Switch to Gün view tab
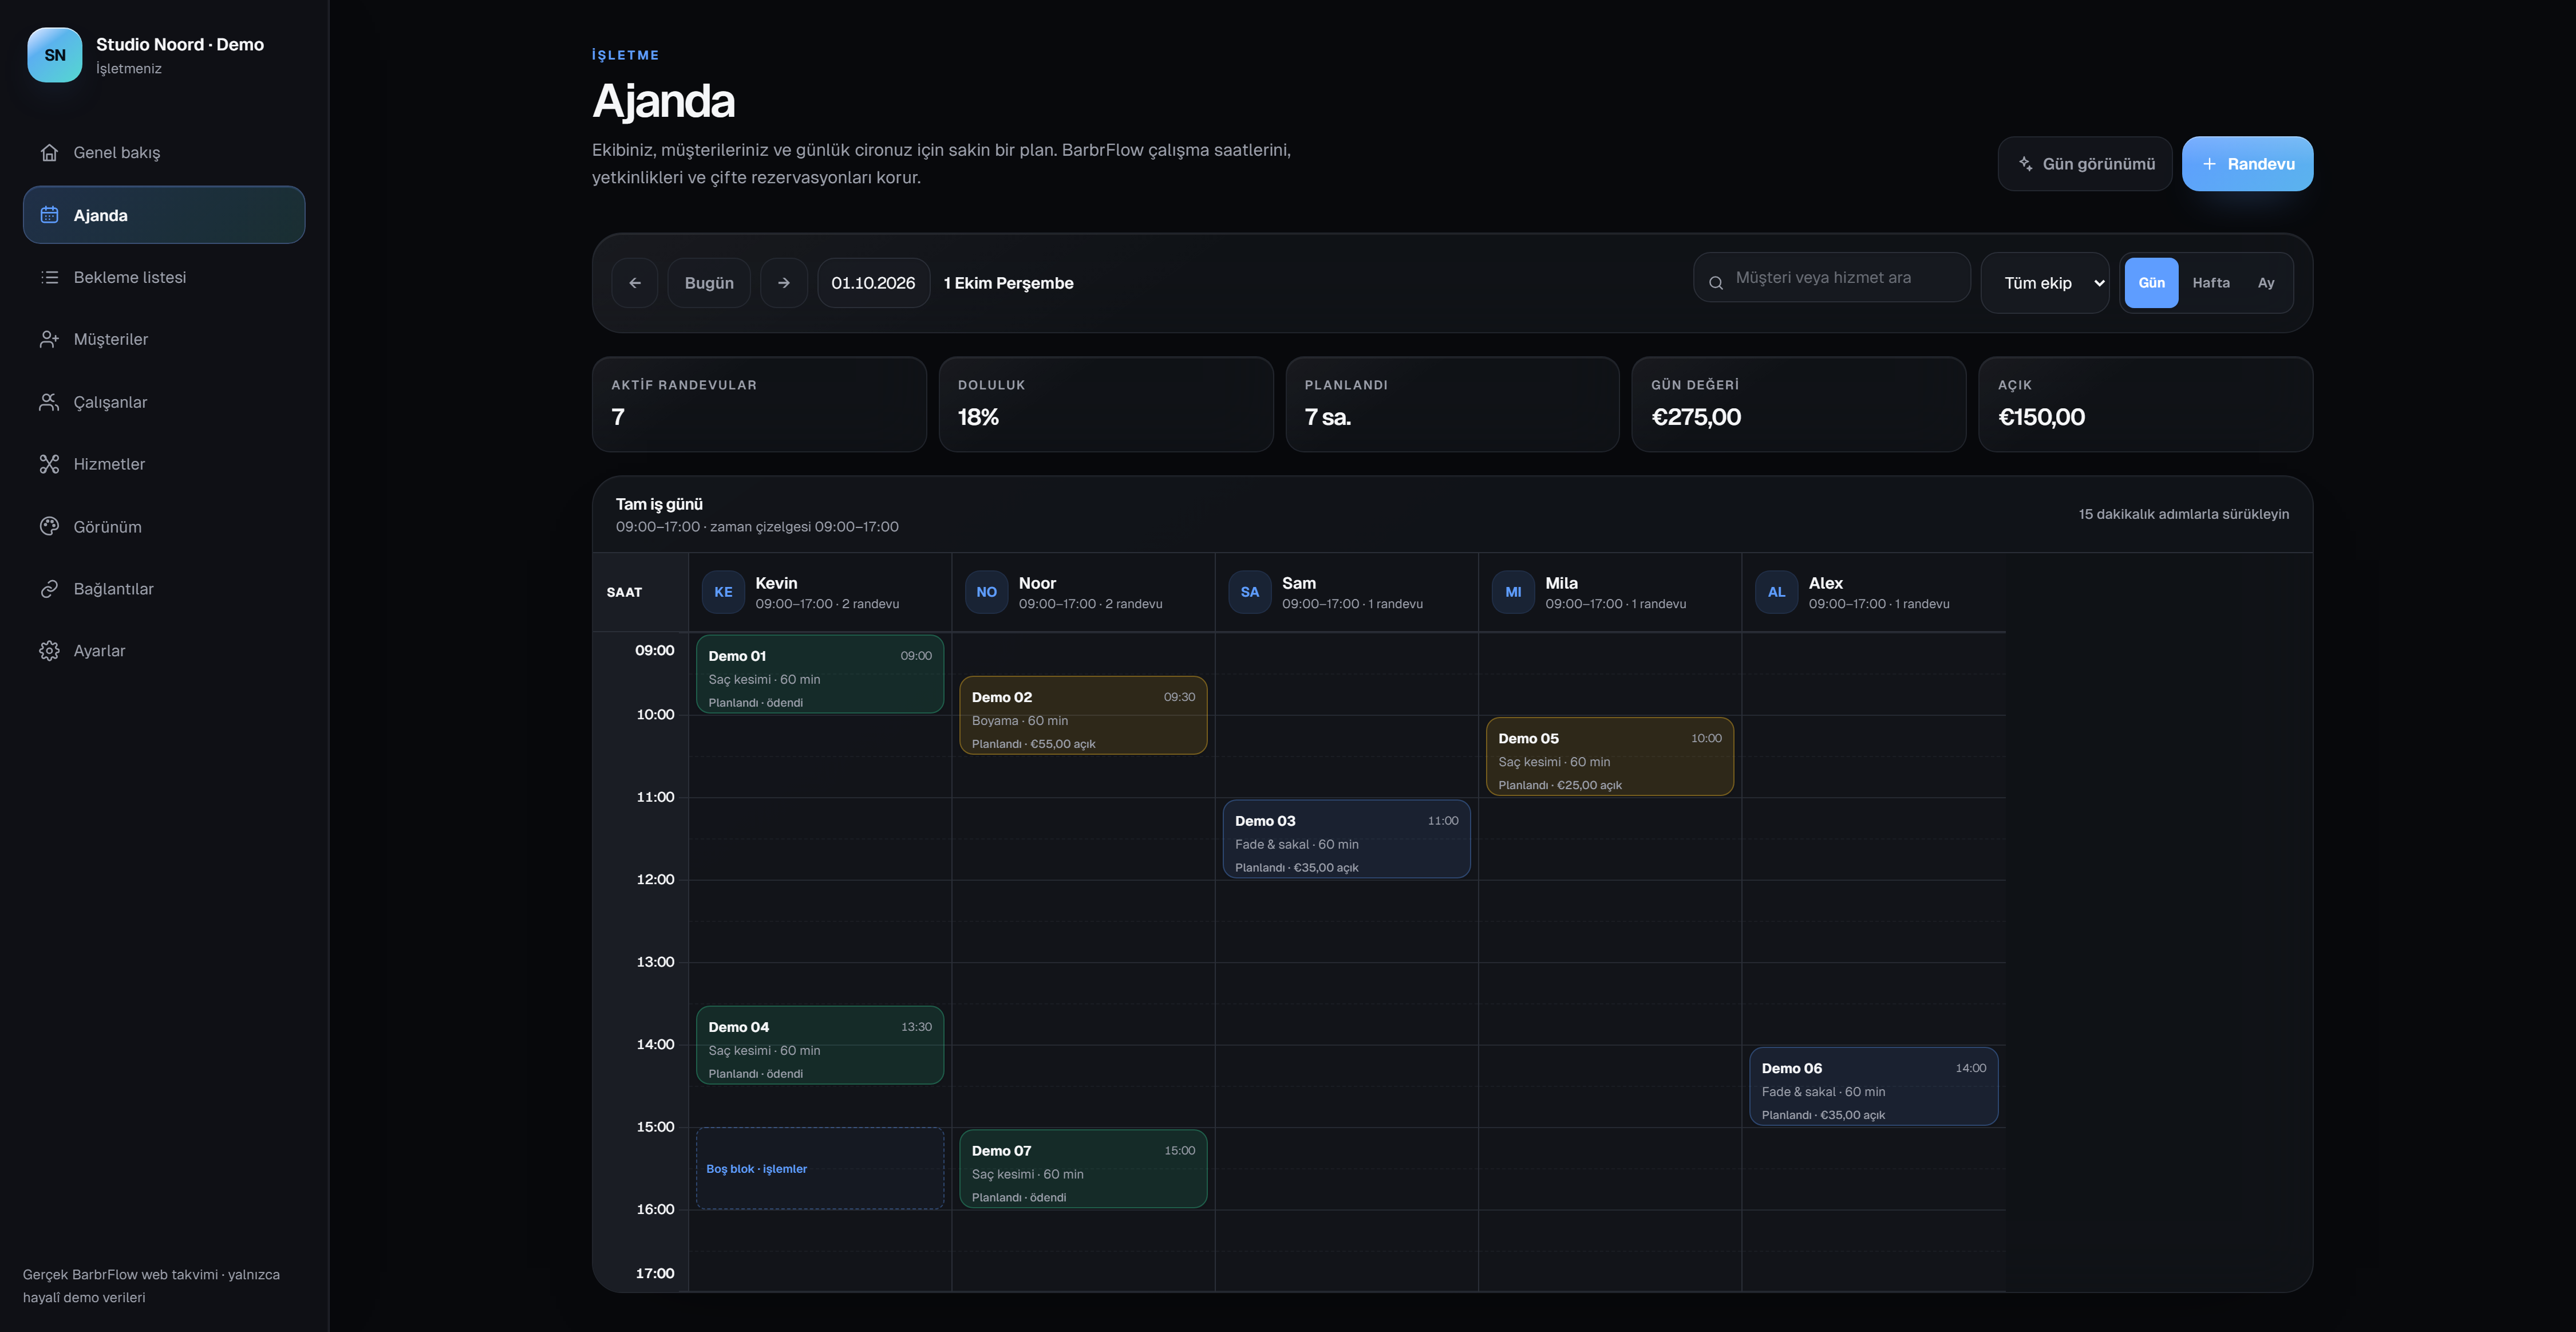 2151,283
